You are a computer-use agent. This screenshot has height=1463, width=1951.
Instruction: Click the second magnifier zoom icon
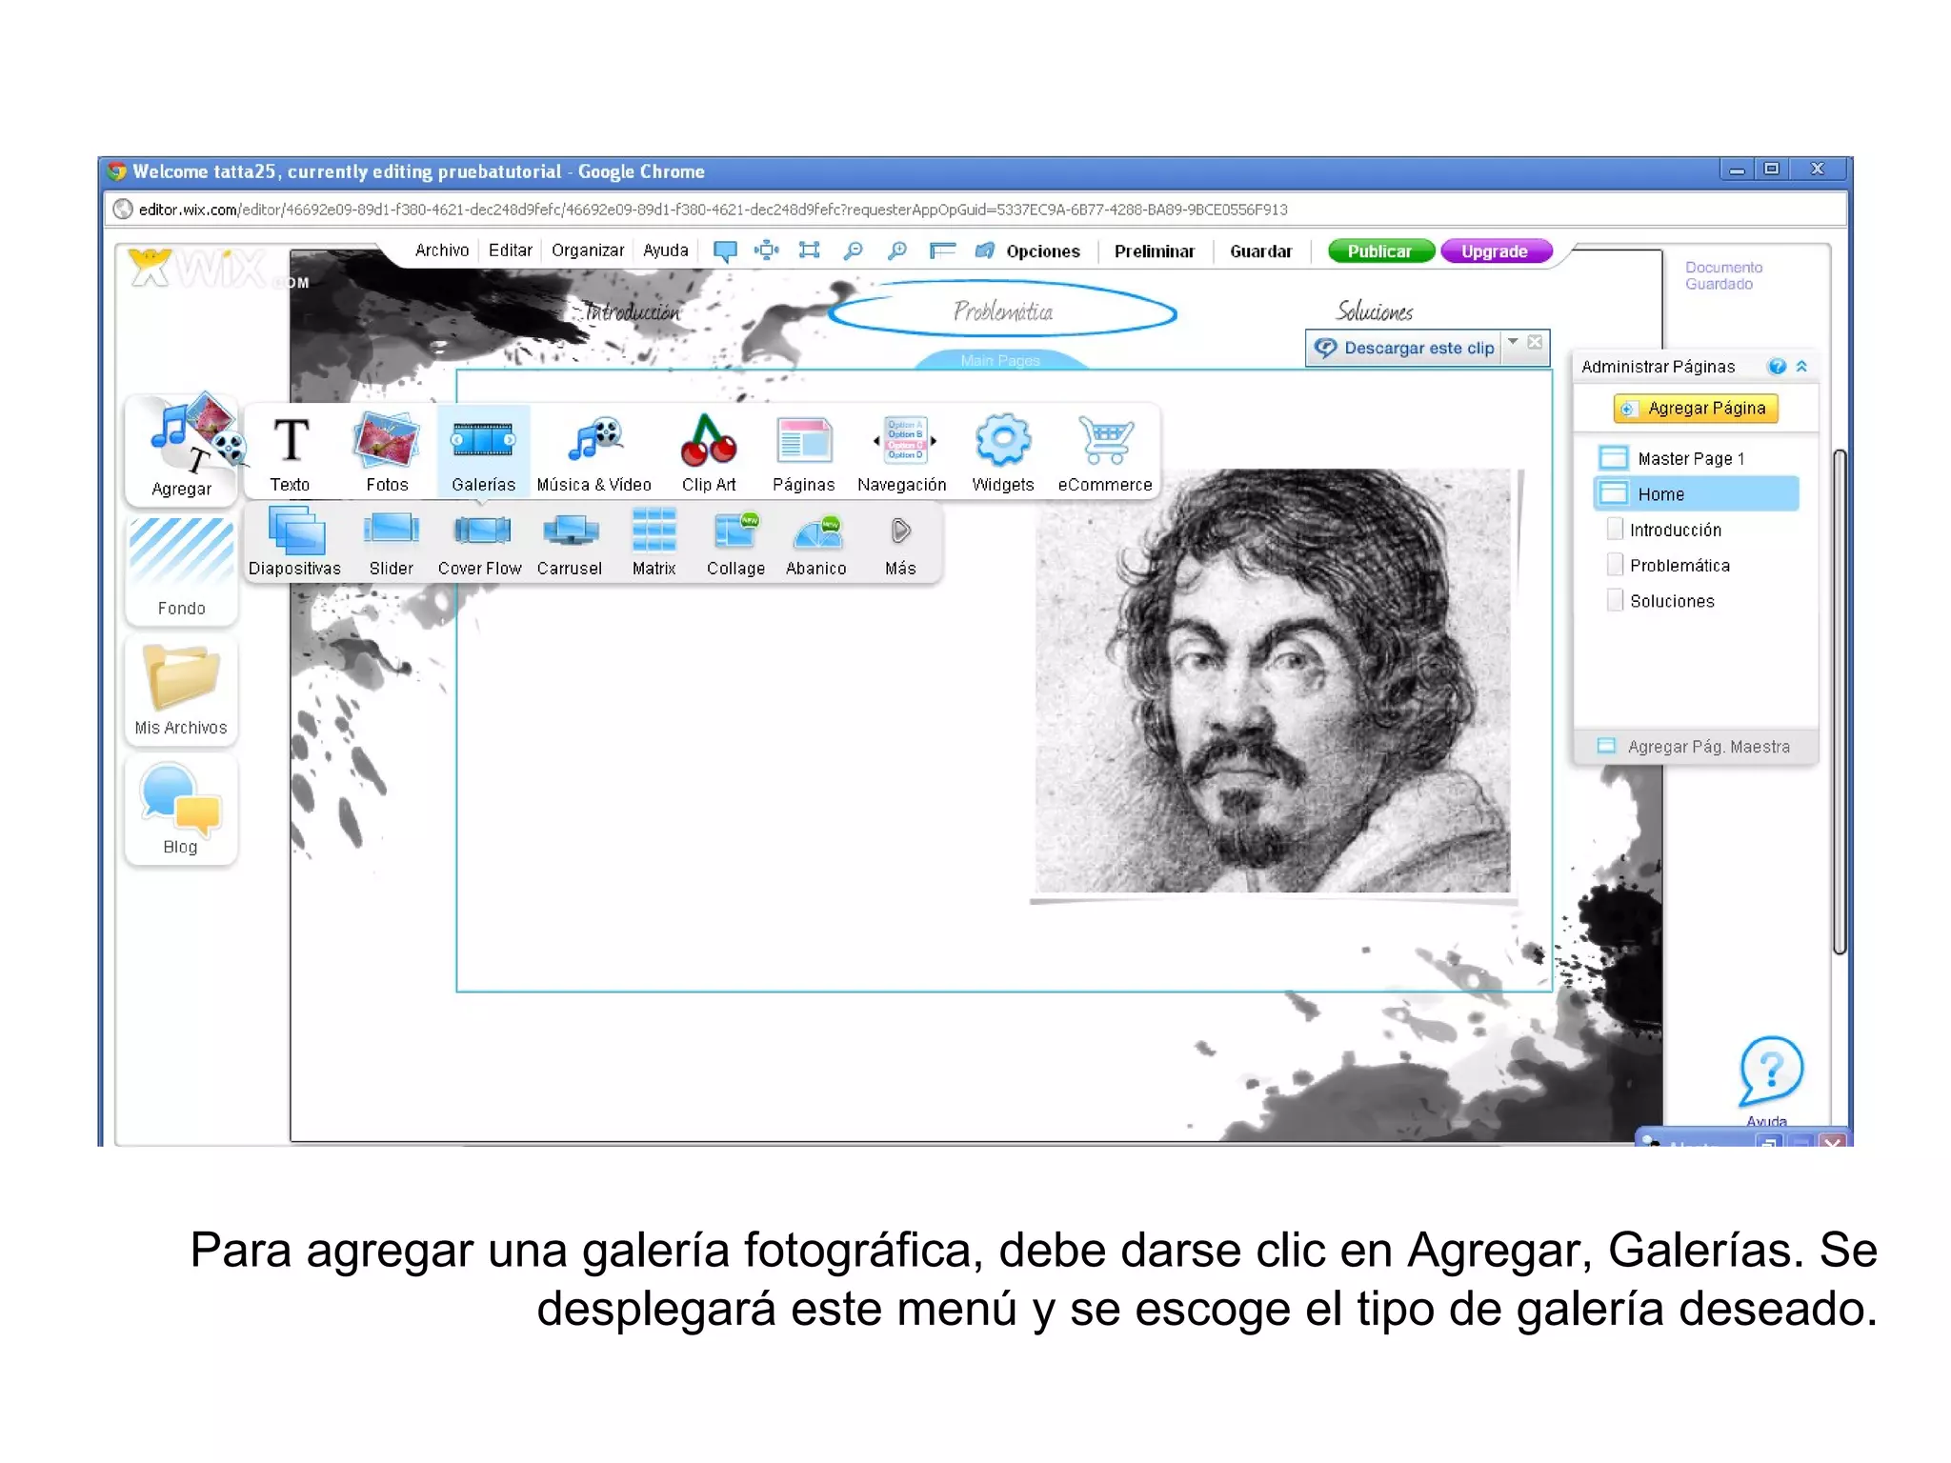[x=897, y=251]
